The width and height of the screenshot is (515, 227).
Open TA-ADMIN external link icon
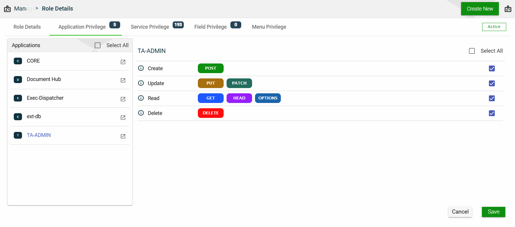point(123,136)
